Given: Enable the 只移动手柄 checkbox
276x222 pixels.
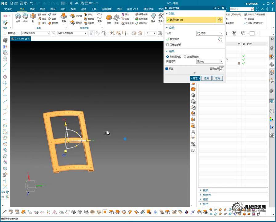Looking at the screenshot, I should 168,45.
